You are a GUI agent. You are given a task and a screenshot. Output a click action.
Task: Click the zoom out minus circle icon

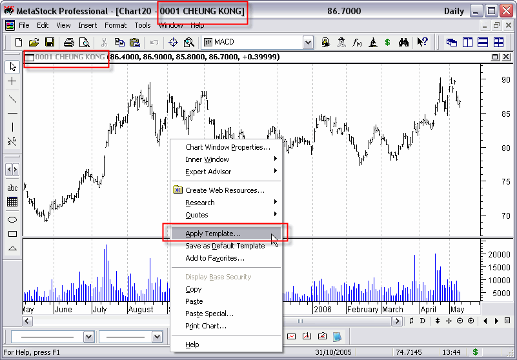[x=460, y=321]
